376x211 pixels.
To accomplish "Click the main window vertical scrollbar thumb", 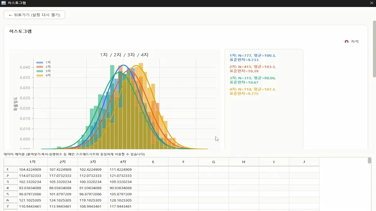I will click(x=374, y=49).
